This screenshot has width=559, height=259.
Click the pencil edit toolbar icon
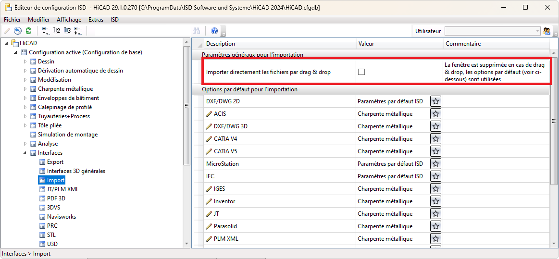point(7,31)
